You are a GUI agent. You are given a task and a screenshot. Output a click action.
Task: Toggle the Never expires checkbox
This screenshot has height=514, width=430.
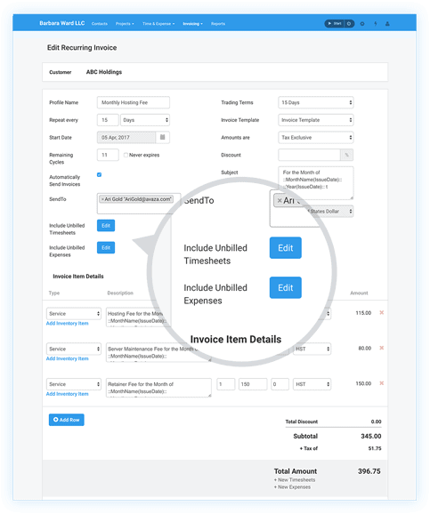click(x=126, y=155)
